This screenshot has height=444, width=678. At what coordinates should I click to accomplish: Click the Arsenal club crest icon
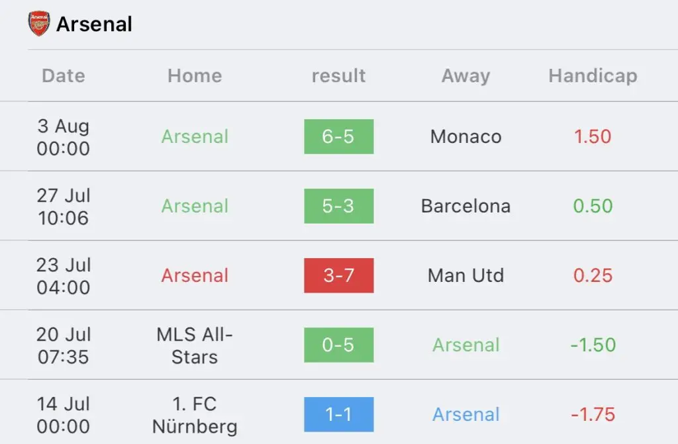pos(39,23)
